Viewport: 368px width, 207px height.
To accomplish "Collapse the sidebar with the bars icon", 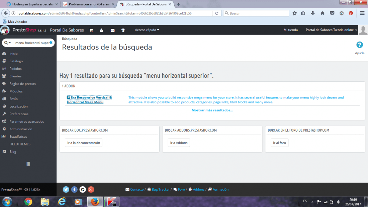I will (x=28, y=164).
